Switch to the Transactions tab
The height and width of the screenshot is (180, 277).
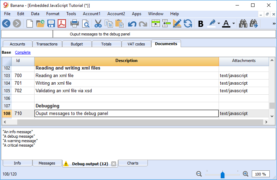47,44
